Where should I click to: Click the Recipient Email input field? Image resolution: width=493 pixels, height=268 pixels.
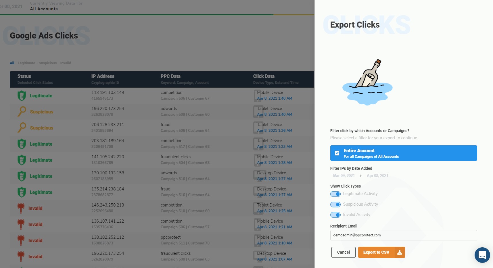point(404,235)
